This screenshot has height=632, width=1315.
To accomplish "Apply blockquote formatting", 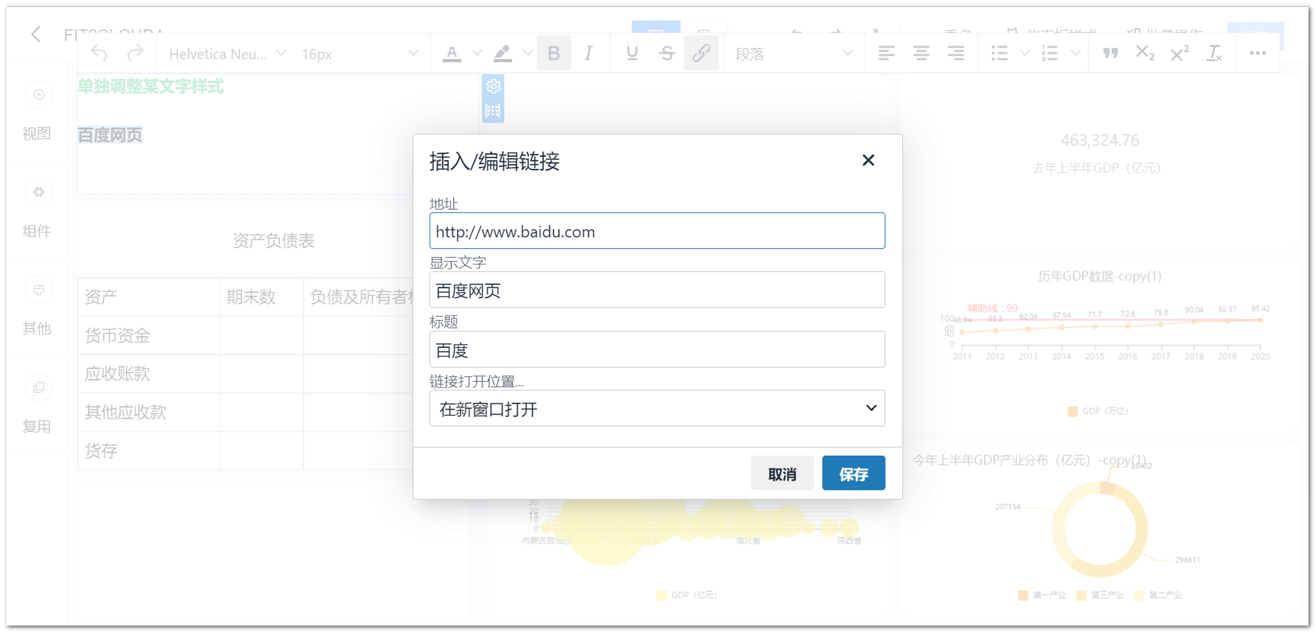I will [x=1110, y=53].
